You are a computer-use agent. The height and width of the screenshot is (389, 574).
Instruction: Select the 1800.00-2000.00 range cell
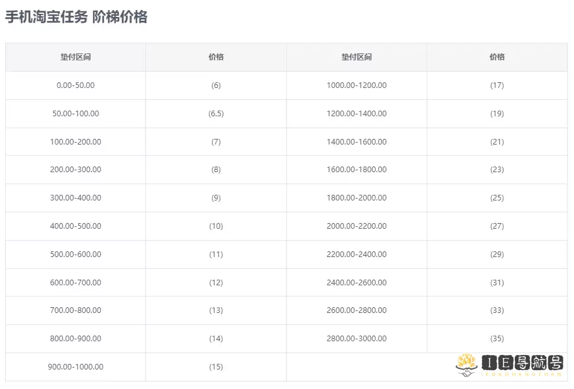tap(356, 198)
